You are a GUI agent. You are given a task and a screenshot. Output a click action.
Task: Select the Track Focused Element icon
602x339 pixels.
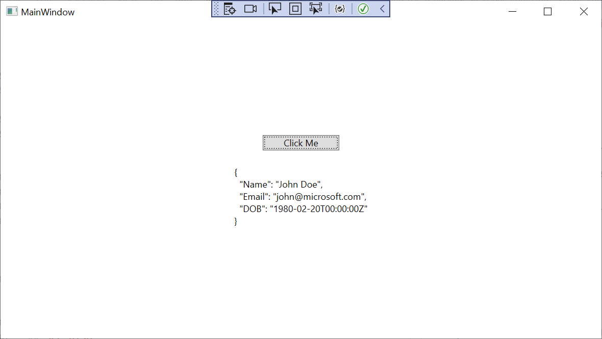pos(315,9)
